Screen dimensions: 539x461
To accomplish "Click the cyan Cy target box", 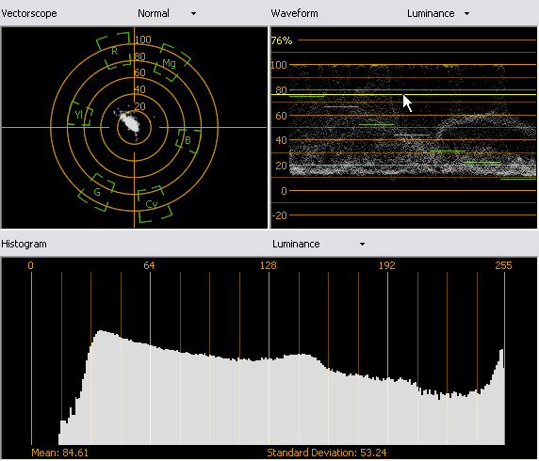I will 155,204.
